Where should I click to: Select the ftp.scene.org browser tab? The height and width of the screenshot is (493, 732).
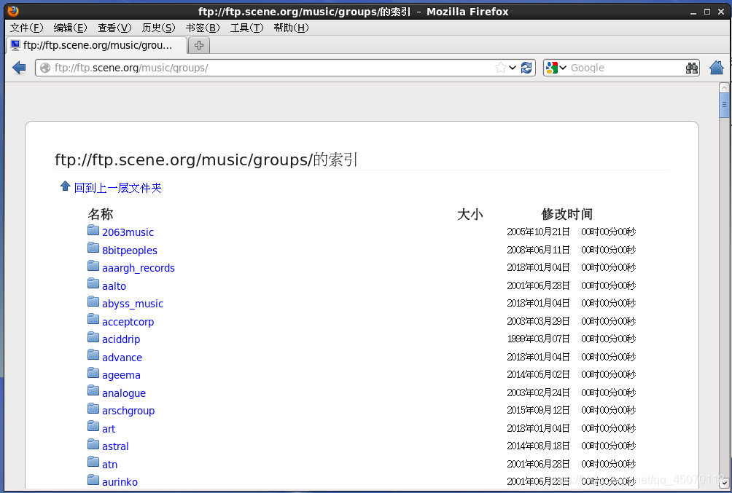tap(97, 45)
